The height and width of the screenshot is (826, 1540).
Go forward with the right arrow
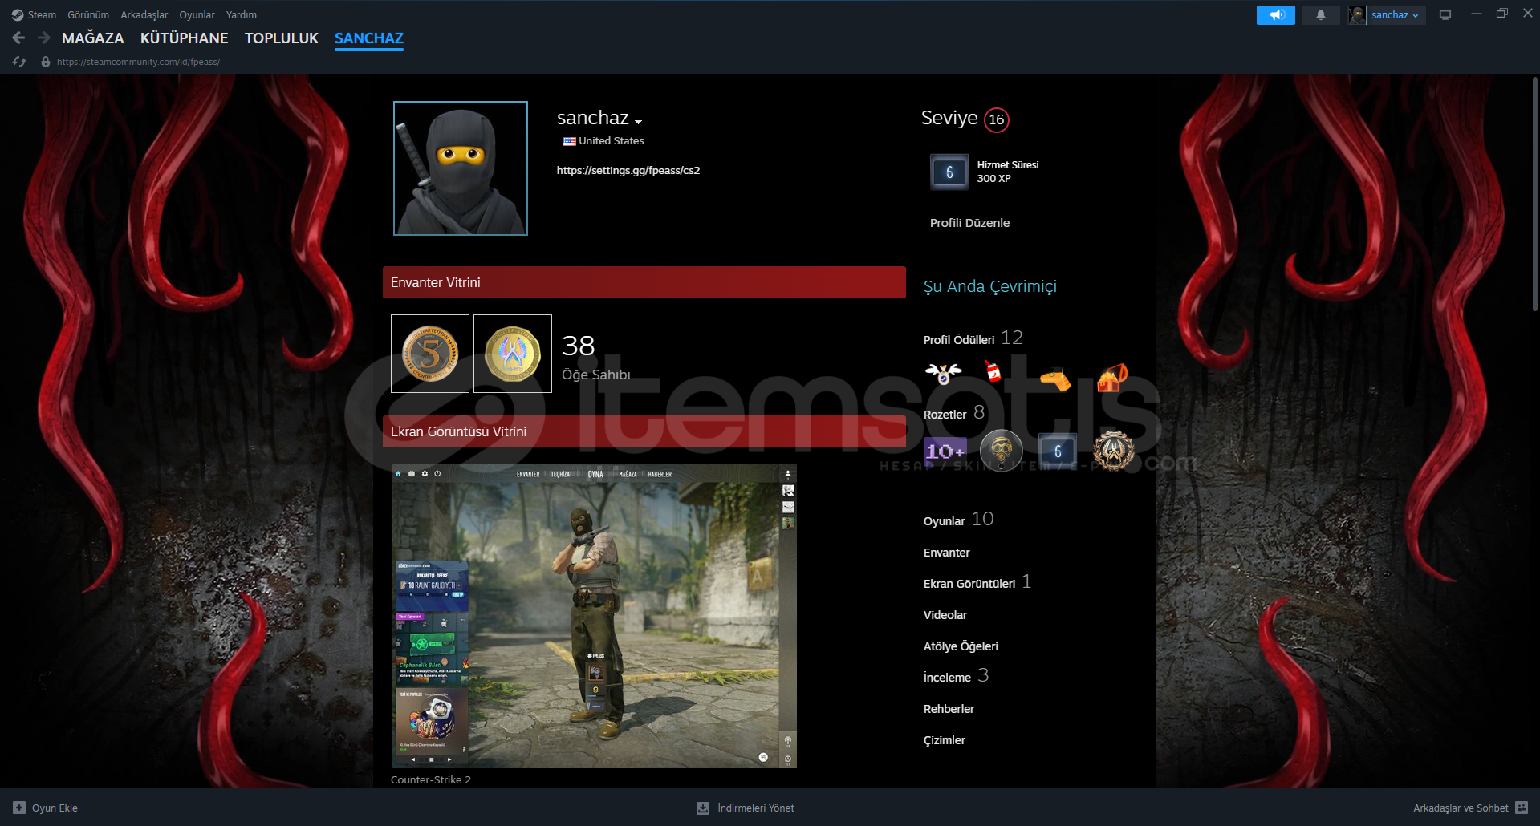[x=44, y=38]
